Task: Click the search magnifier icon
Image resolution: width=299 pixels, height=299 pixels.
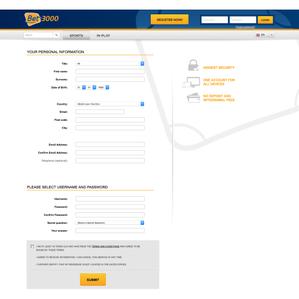Action: [56, 35]
